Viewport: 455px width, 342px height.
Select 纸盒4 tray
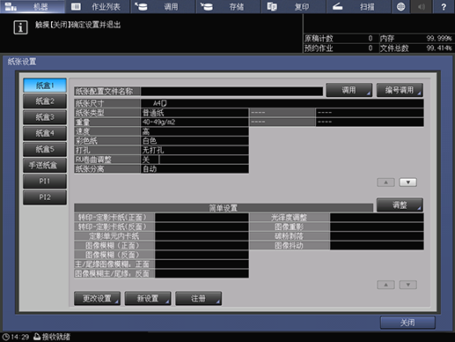click(45, 133)
